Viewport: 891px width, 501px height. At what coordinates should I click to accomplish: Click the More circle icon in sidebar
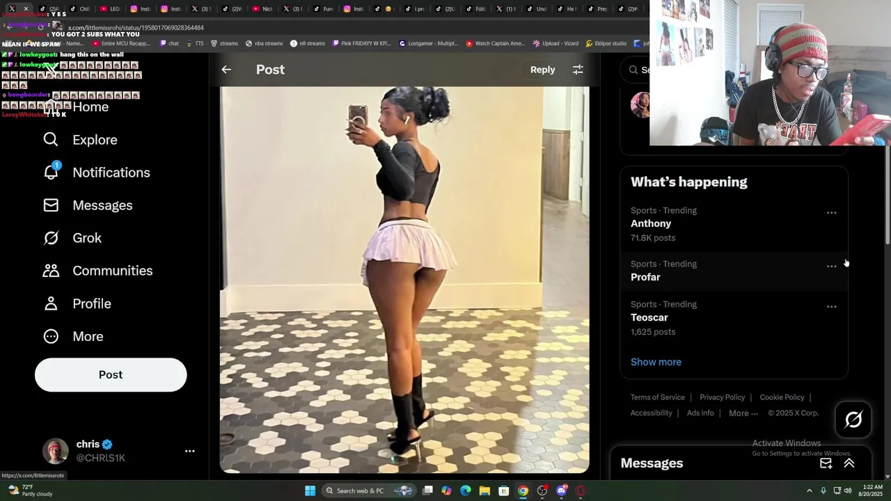pyautogui.click(x=51, y=336)
